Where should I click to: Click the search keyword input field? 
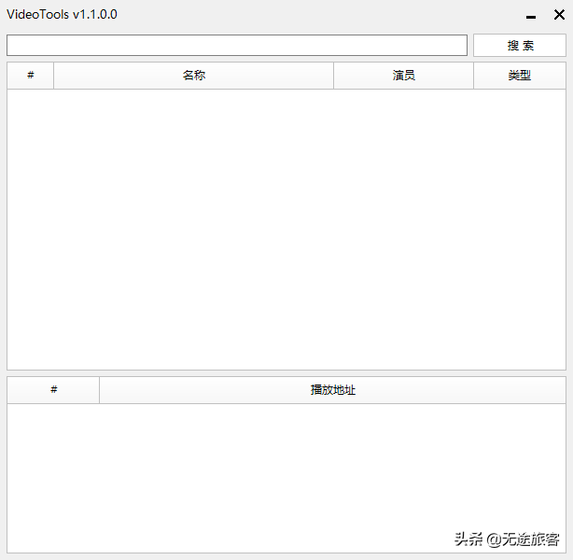[237, 46]
